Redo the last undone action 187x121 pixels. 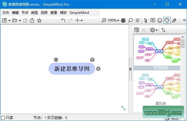[70, 20]
